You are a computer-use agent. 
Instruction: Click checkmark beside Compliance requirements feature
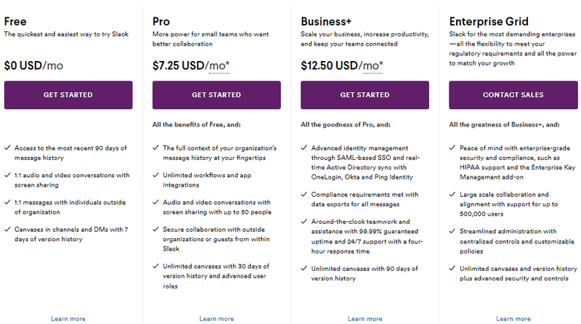304,194
